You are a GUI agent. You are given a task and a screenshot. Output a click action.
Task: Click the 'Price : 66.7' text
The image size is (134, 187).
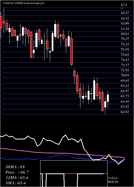(x=17, y=172)
